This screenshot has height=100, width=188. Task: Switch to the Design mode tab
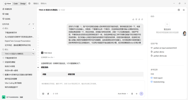pyautogui.click(x=23, y=4)
